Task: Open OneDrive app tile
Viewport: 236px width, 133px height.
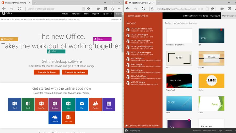Action: [55, 118]
